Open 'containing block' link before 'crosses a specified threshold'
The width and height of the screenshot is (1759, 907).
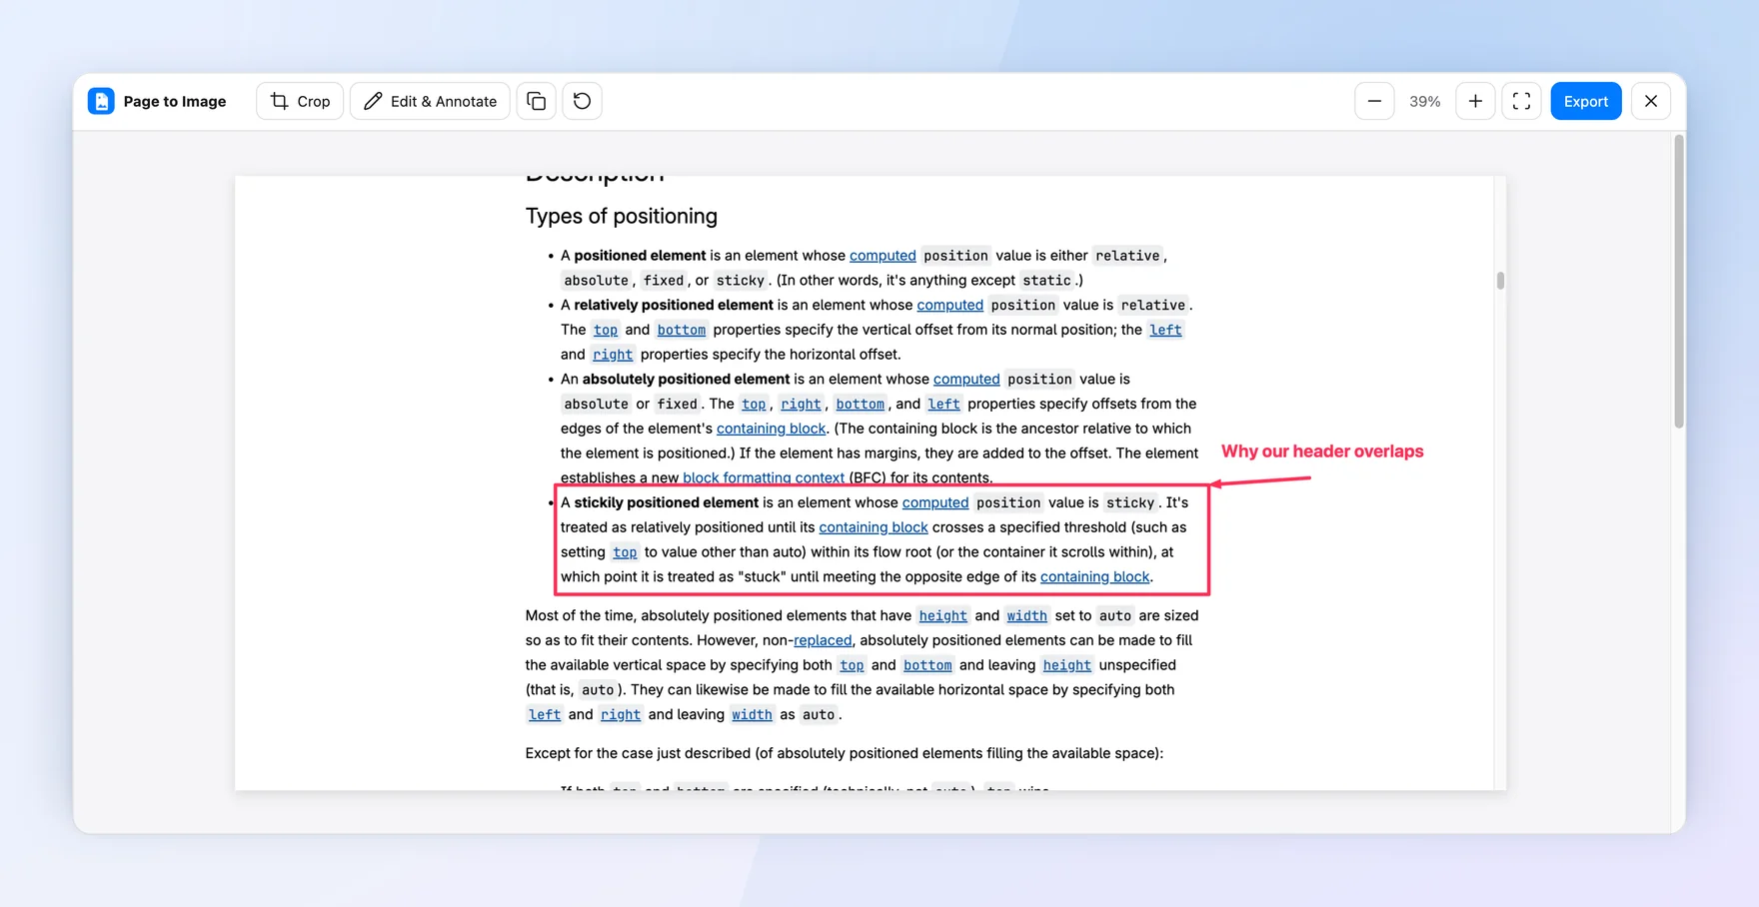click(874, 527)
